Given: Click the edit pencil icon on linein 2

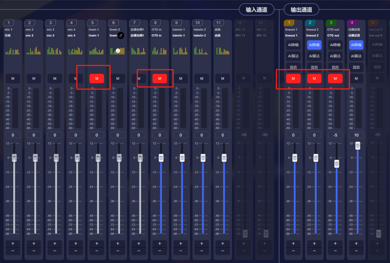Looking at the screenshot, I should (121, 35).
